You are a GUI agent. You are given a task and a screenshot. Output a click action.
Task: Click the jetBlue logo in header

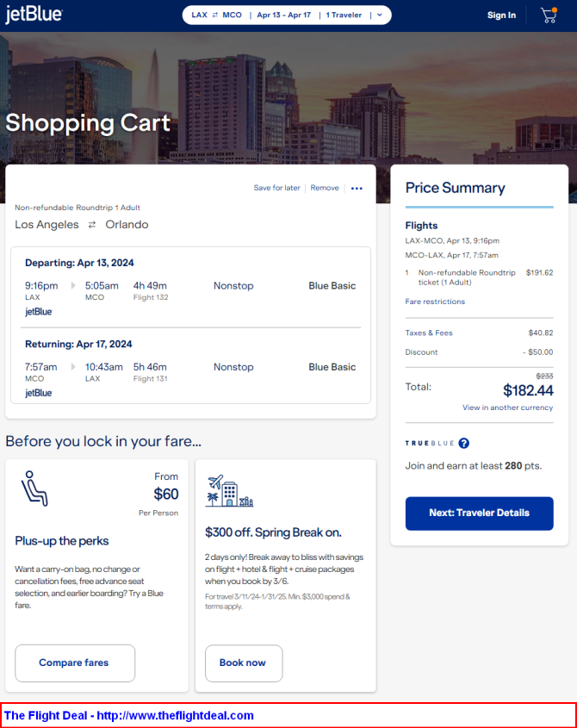coord(34,15)
